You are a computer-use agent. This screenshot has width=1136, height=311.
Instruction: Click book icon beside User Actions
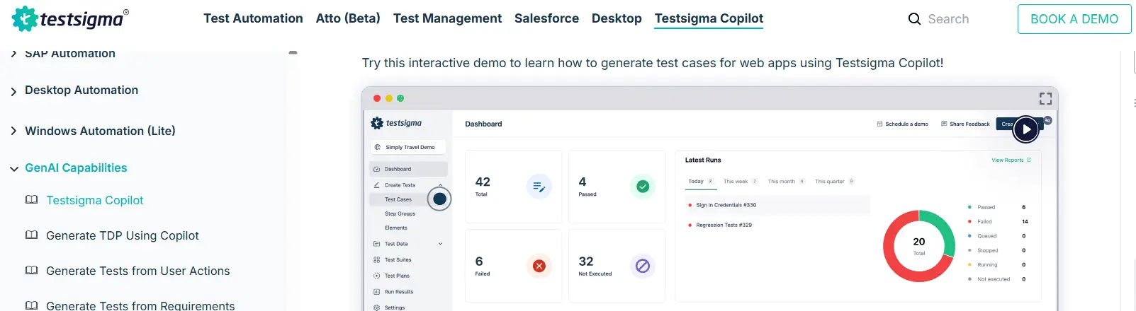pyautogui.click(x=31, y=270)
